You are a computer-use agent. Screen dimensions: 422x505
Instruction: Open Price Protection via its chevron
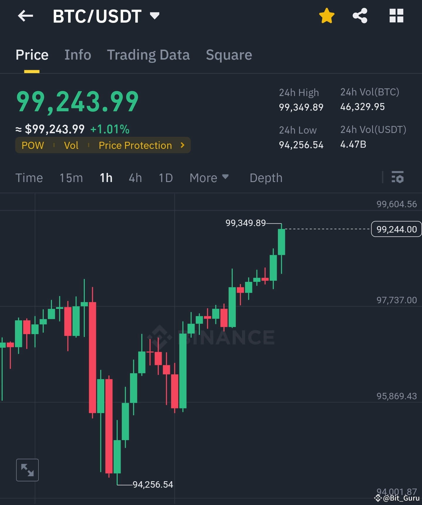point(182,145)
